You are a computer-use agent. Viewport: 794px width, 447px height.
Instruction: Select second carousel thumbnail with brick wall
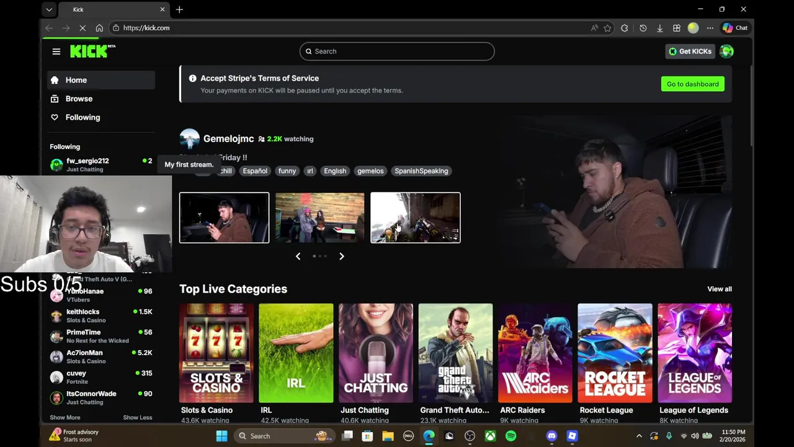pos(320,217)
